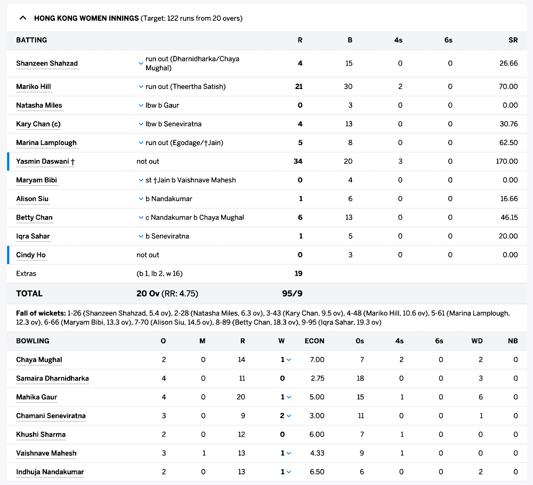Screen dimensions: 533x485
Task: Open Cindy Ho's player profile
Action: (30, 254)
